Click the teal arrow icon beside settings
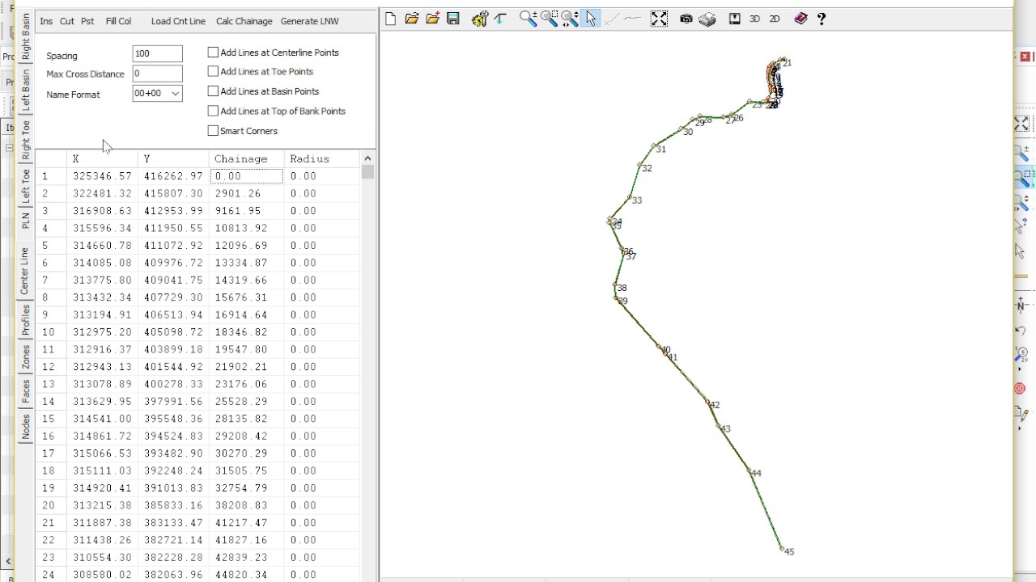The width and height of the screenshot is (1036, 582). pos(500,19)
